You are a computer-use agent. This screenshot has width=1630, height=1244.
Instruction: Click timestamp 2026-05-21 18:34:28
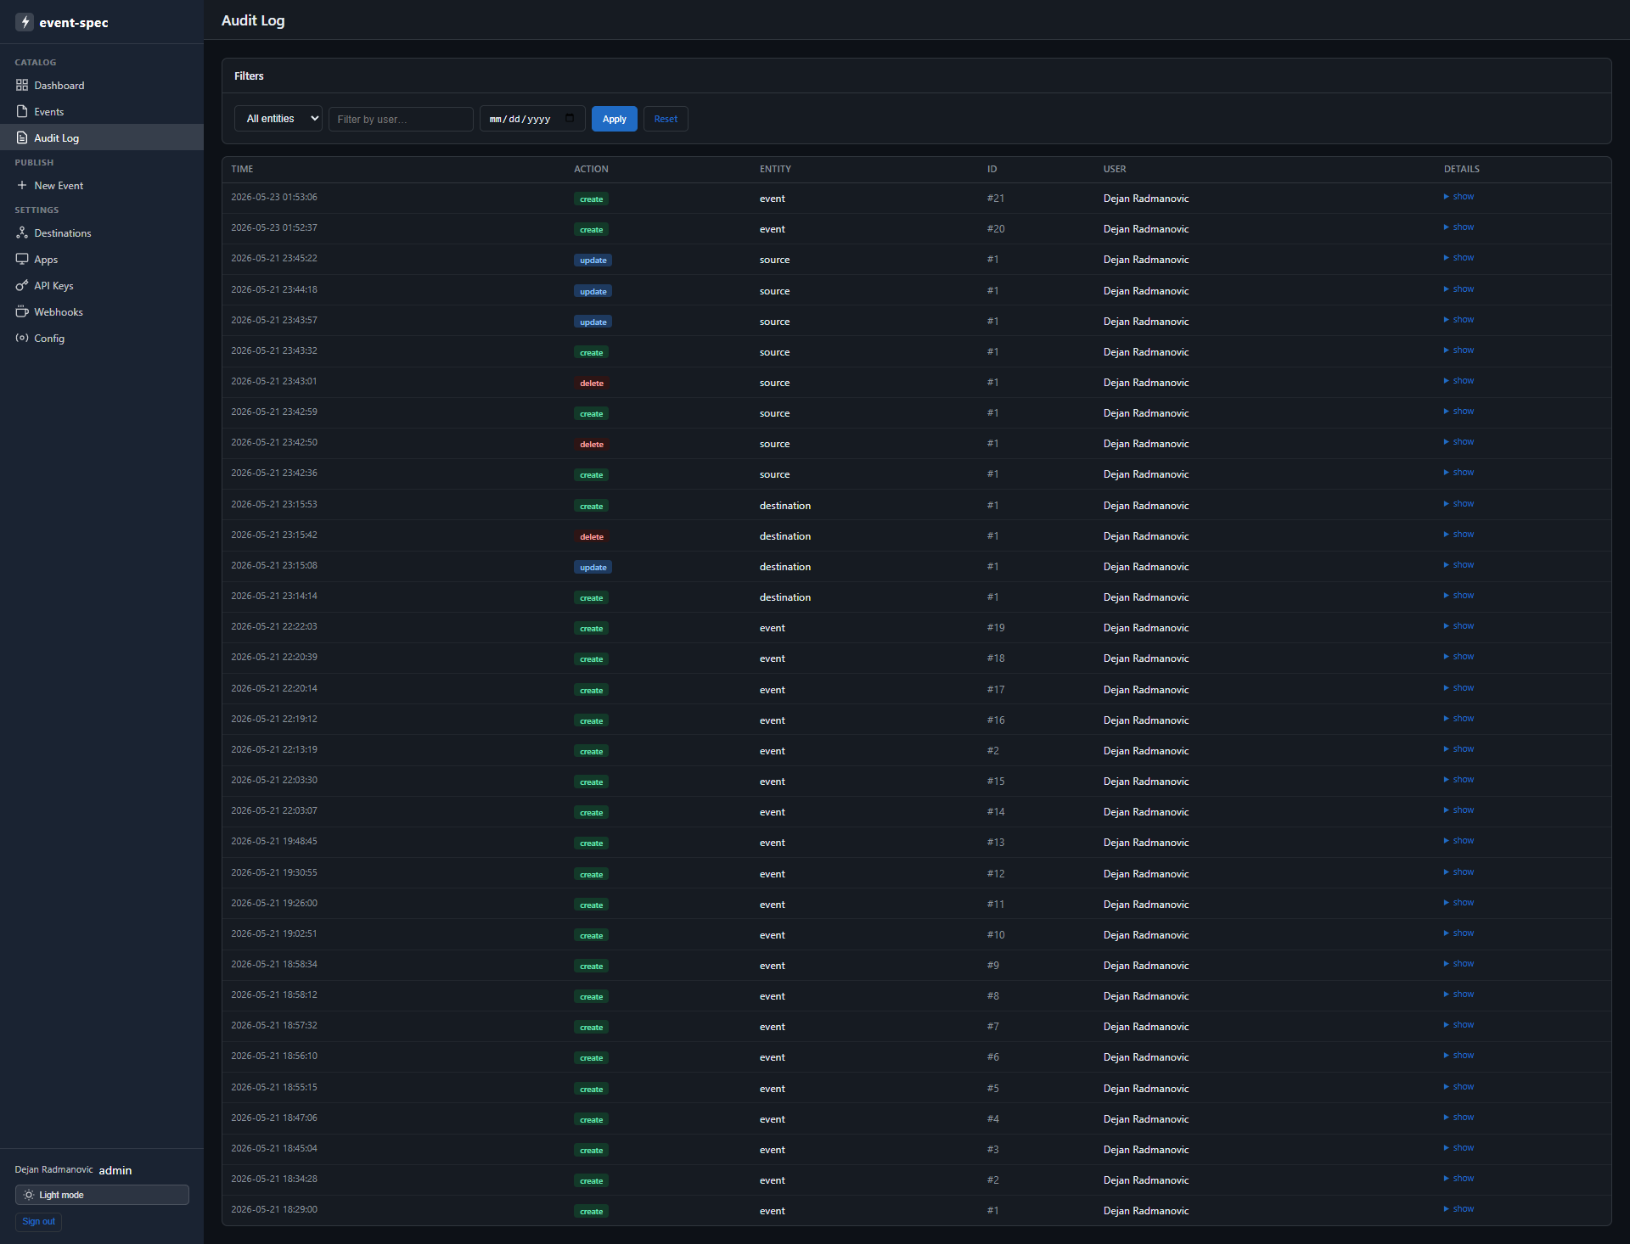tap(274, 1179)
